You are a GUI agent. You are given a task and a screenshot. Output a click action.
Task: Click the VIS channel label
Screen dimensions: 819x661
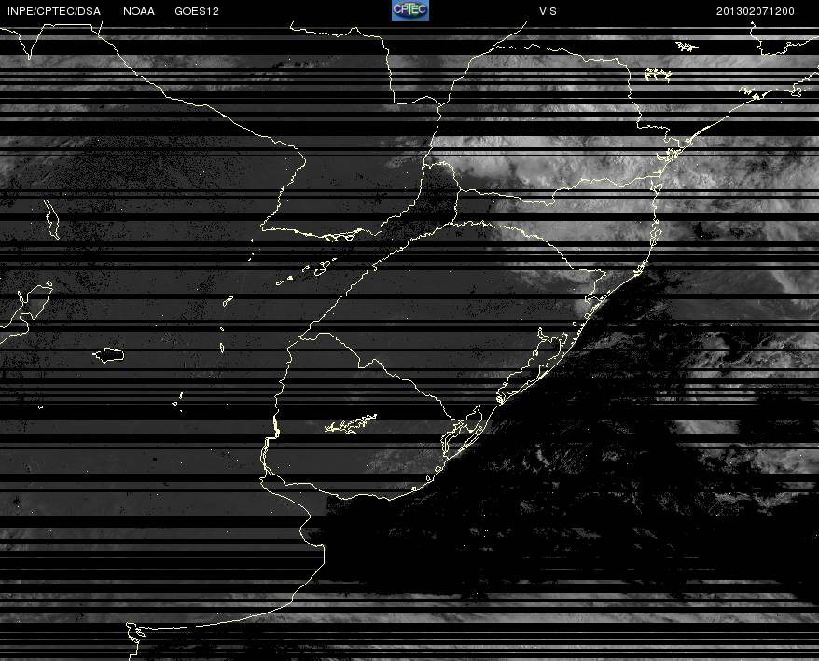[548, 11]
